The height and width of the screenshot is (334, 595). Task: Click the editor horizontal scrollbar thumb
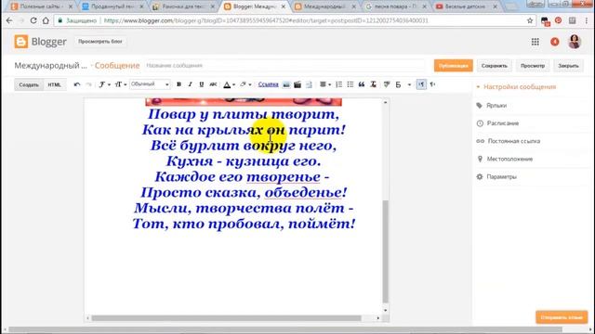227,318
